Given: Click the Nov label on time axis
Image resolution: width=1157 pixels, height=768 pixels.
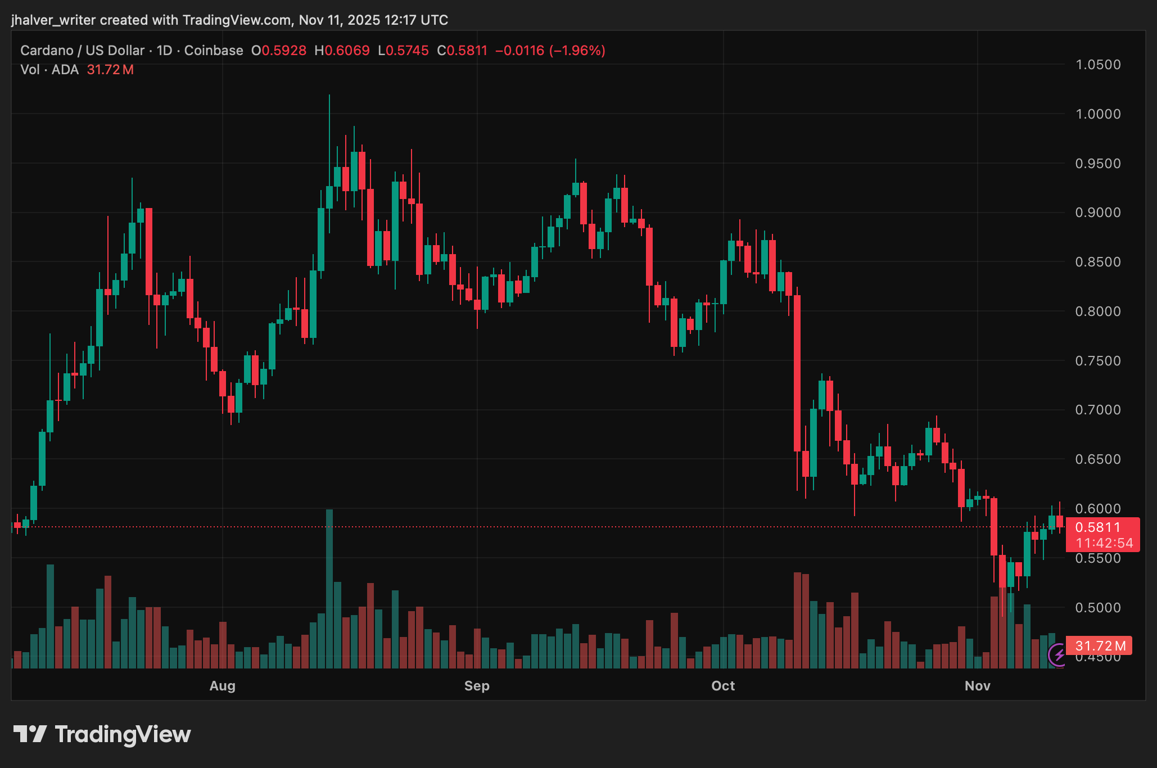Looking at the screenshot, I should pyautogui.click(x=977, y=686).
